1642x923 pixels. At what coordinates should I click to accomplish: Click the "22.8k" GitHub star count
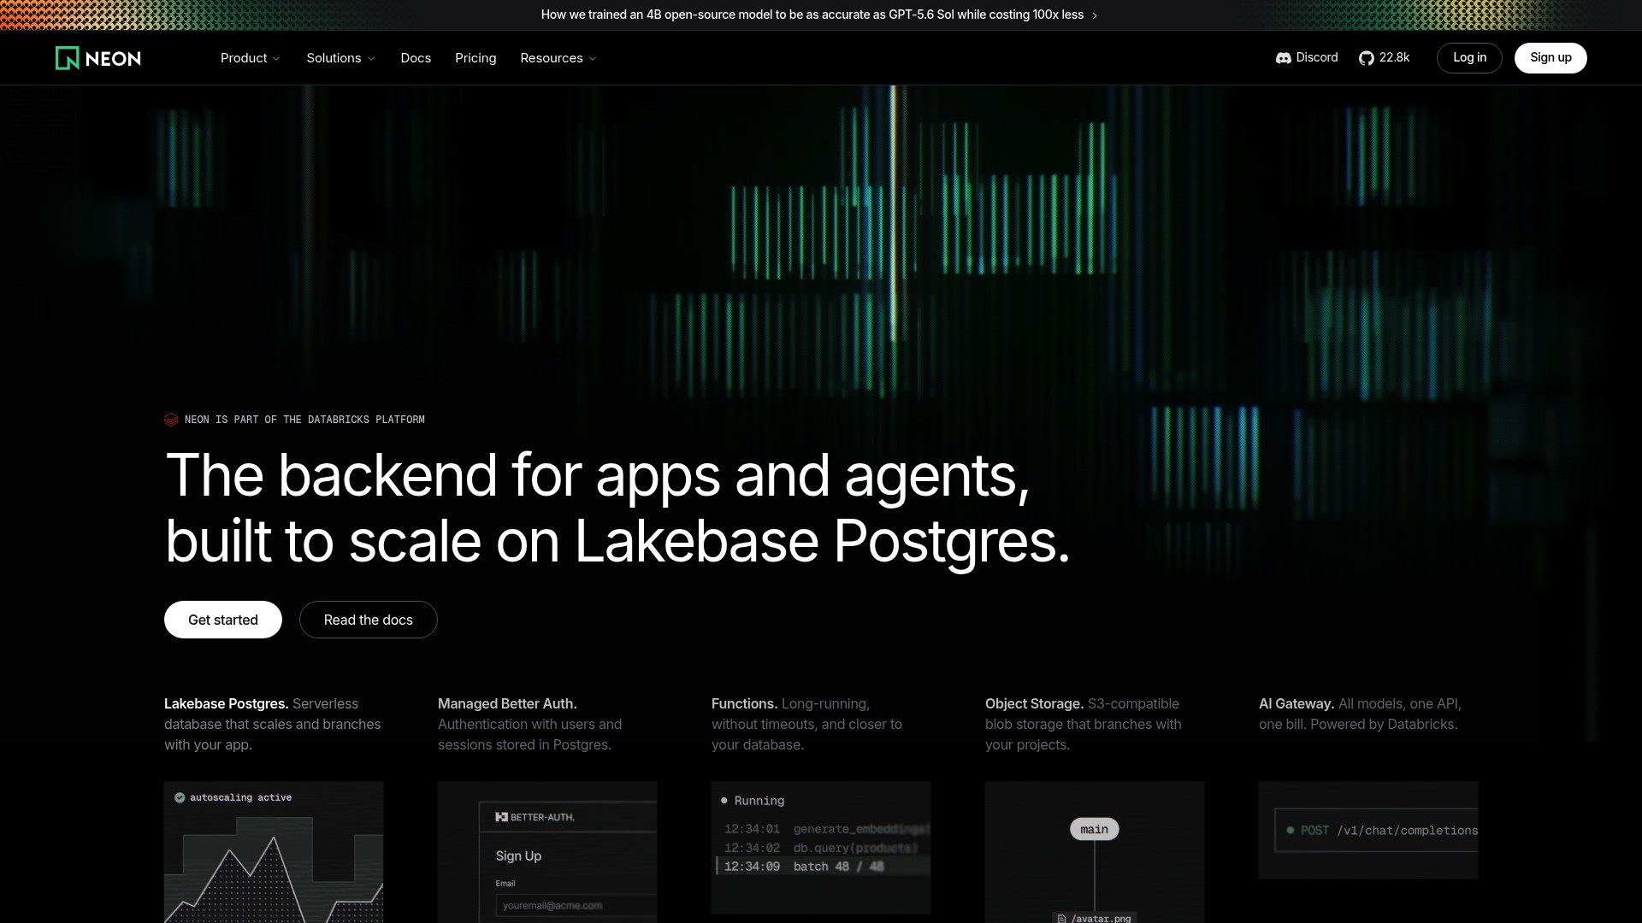click(x=1394, y=57)
